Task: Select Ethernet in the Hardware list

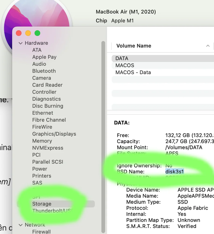Action: (x=42, y=113)
